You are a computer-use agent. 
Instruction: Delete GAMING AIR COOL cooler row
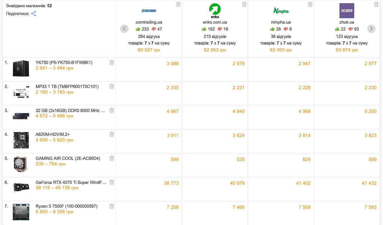pos(112,158)
